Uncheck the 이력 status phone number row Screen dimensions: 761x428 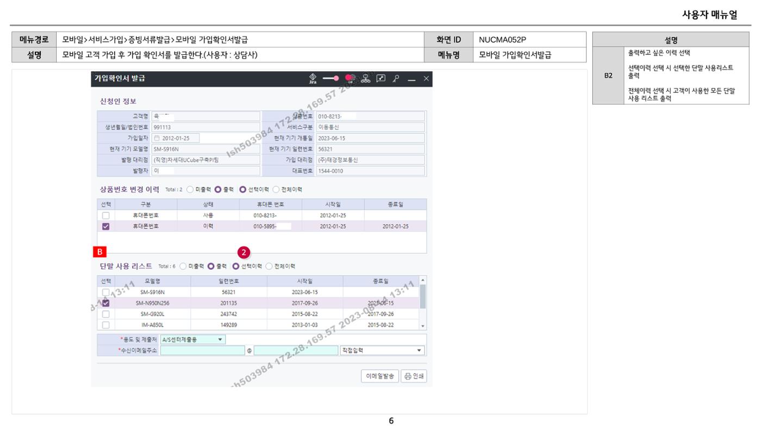[106, 226]
